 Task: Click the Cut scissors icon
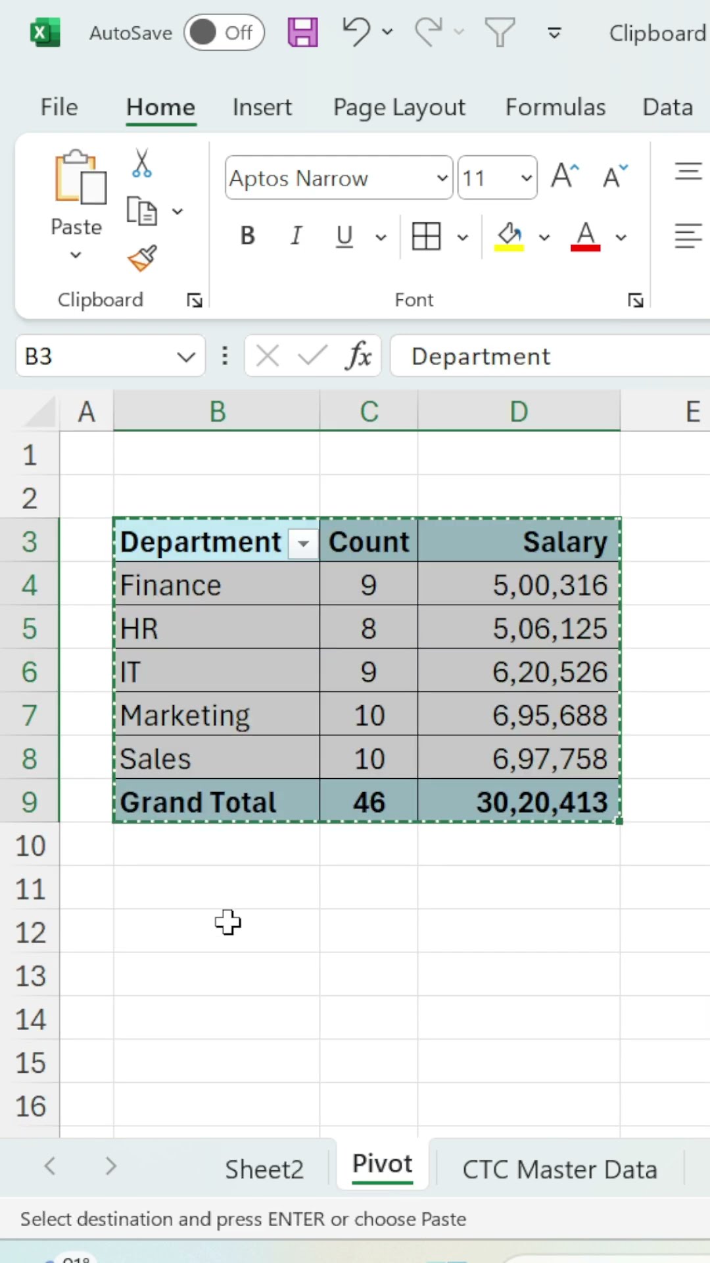(x=141, y=163)
